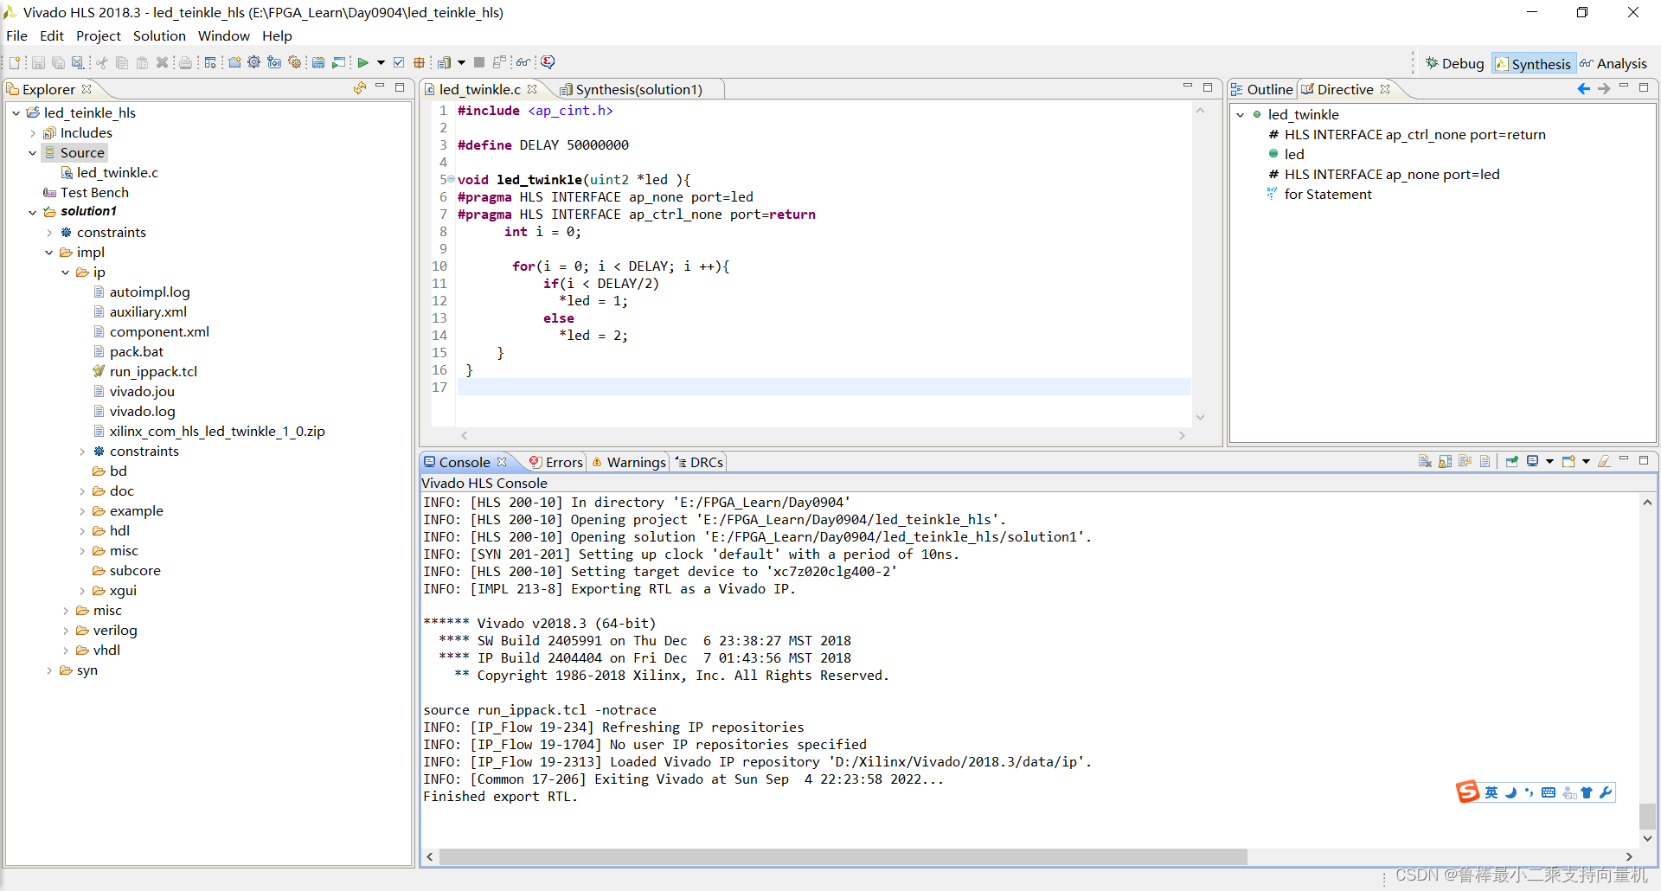Click the New File toolbar icon
This screenshot has height=891, width=1661.
coord(15,62)
